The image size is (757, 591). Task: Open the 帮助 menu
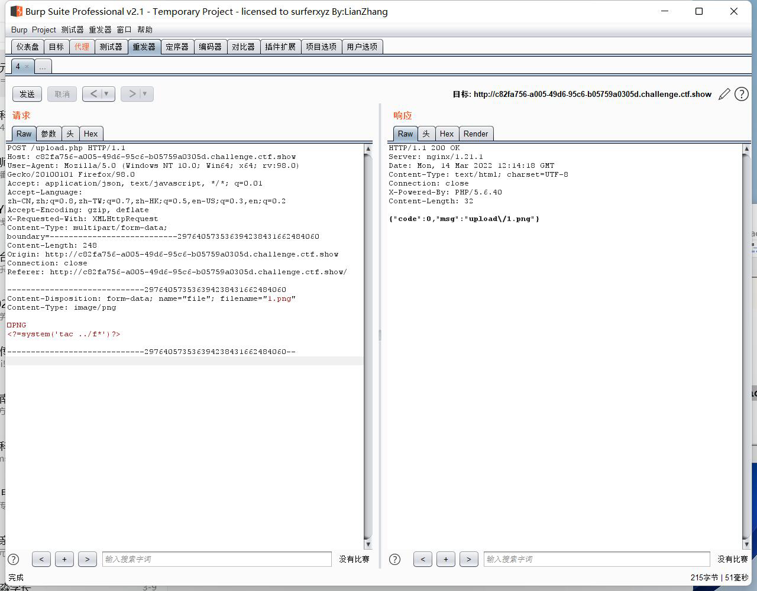click(145, 30)
